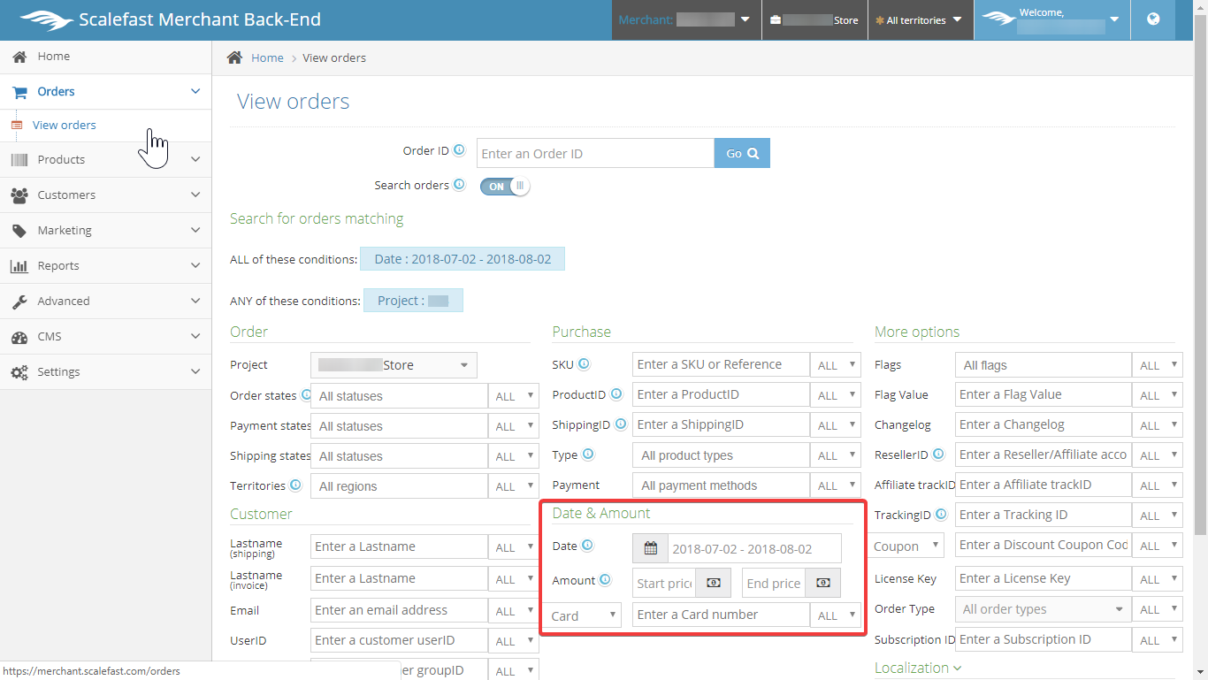Open the Order Type dropdown
Screen dimensions: 1208x680
[1043, 609]
